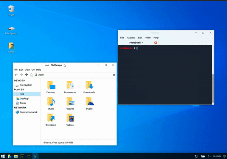
Task: Go back using the back arrow
Action: pos(16,75)
